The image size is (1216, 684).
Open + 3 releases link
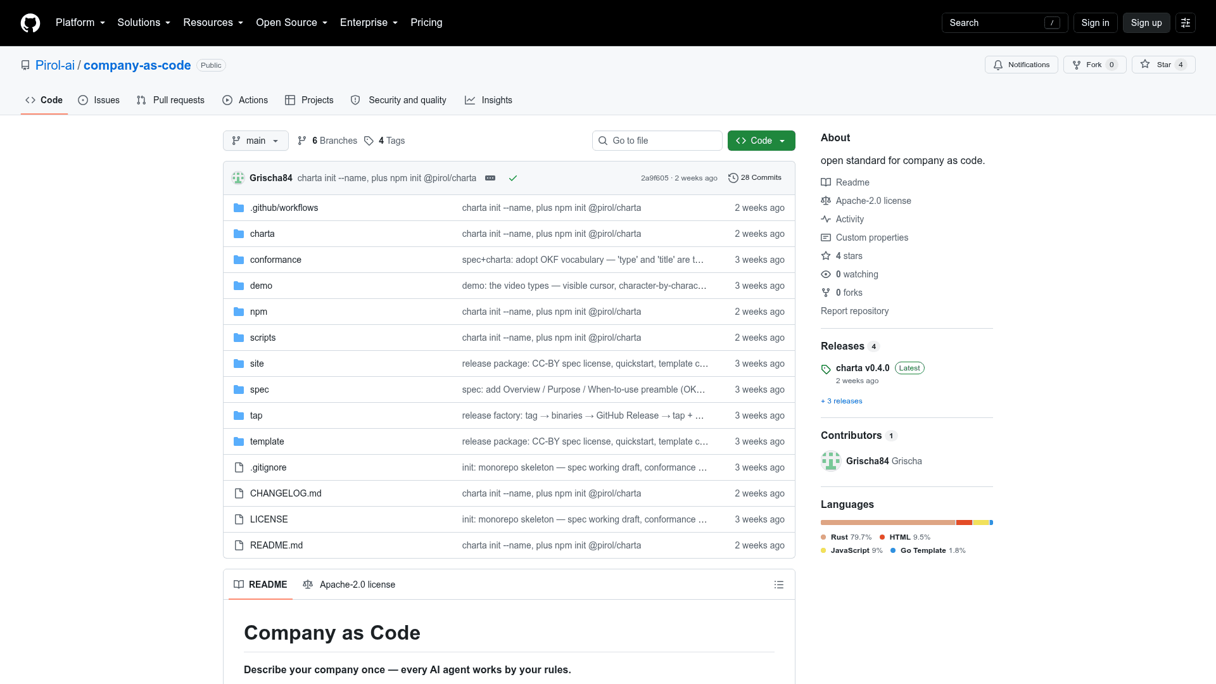click(x=842, y=401)
